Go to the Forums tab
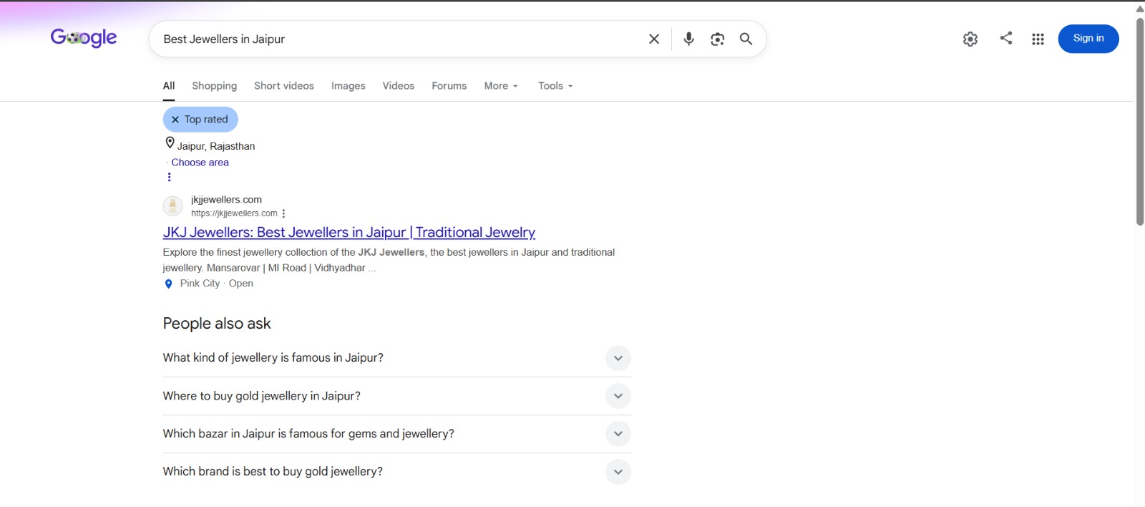The image size is (1145, 507). (x=449, y=86)
